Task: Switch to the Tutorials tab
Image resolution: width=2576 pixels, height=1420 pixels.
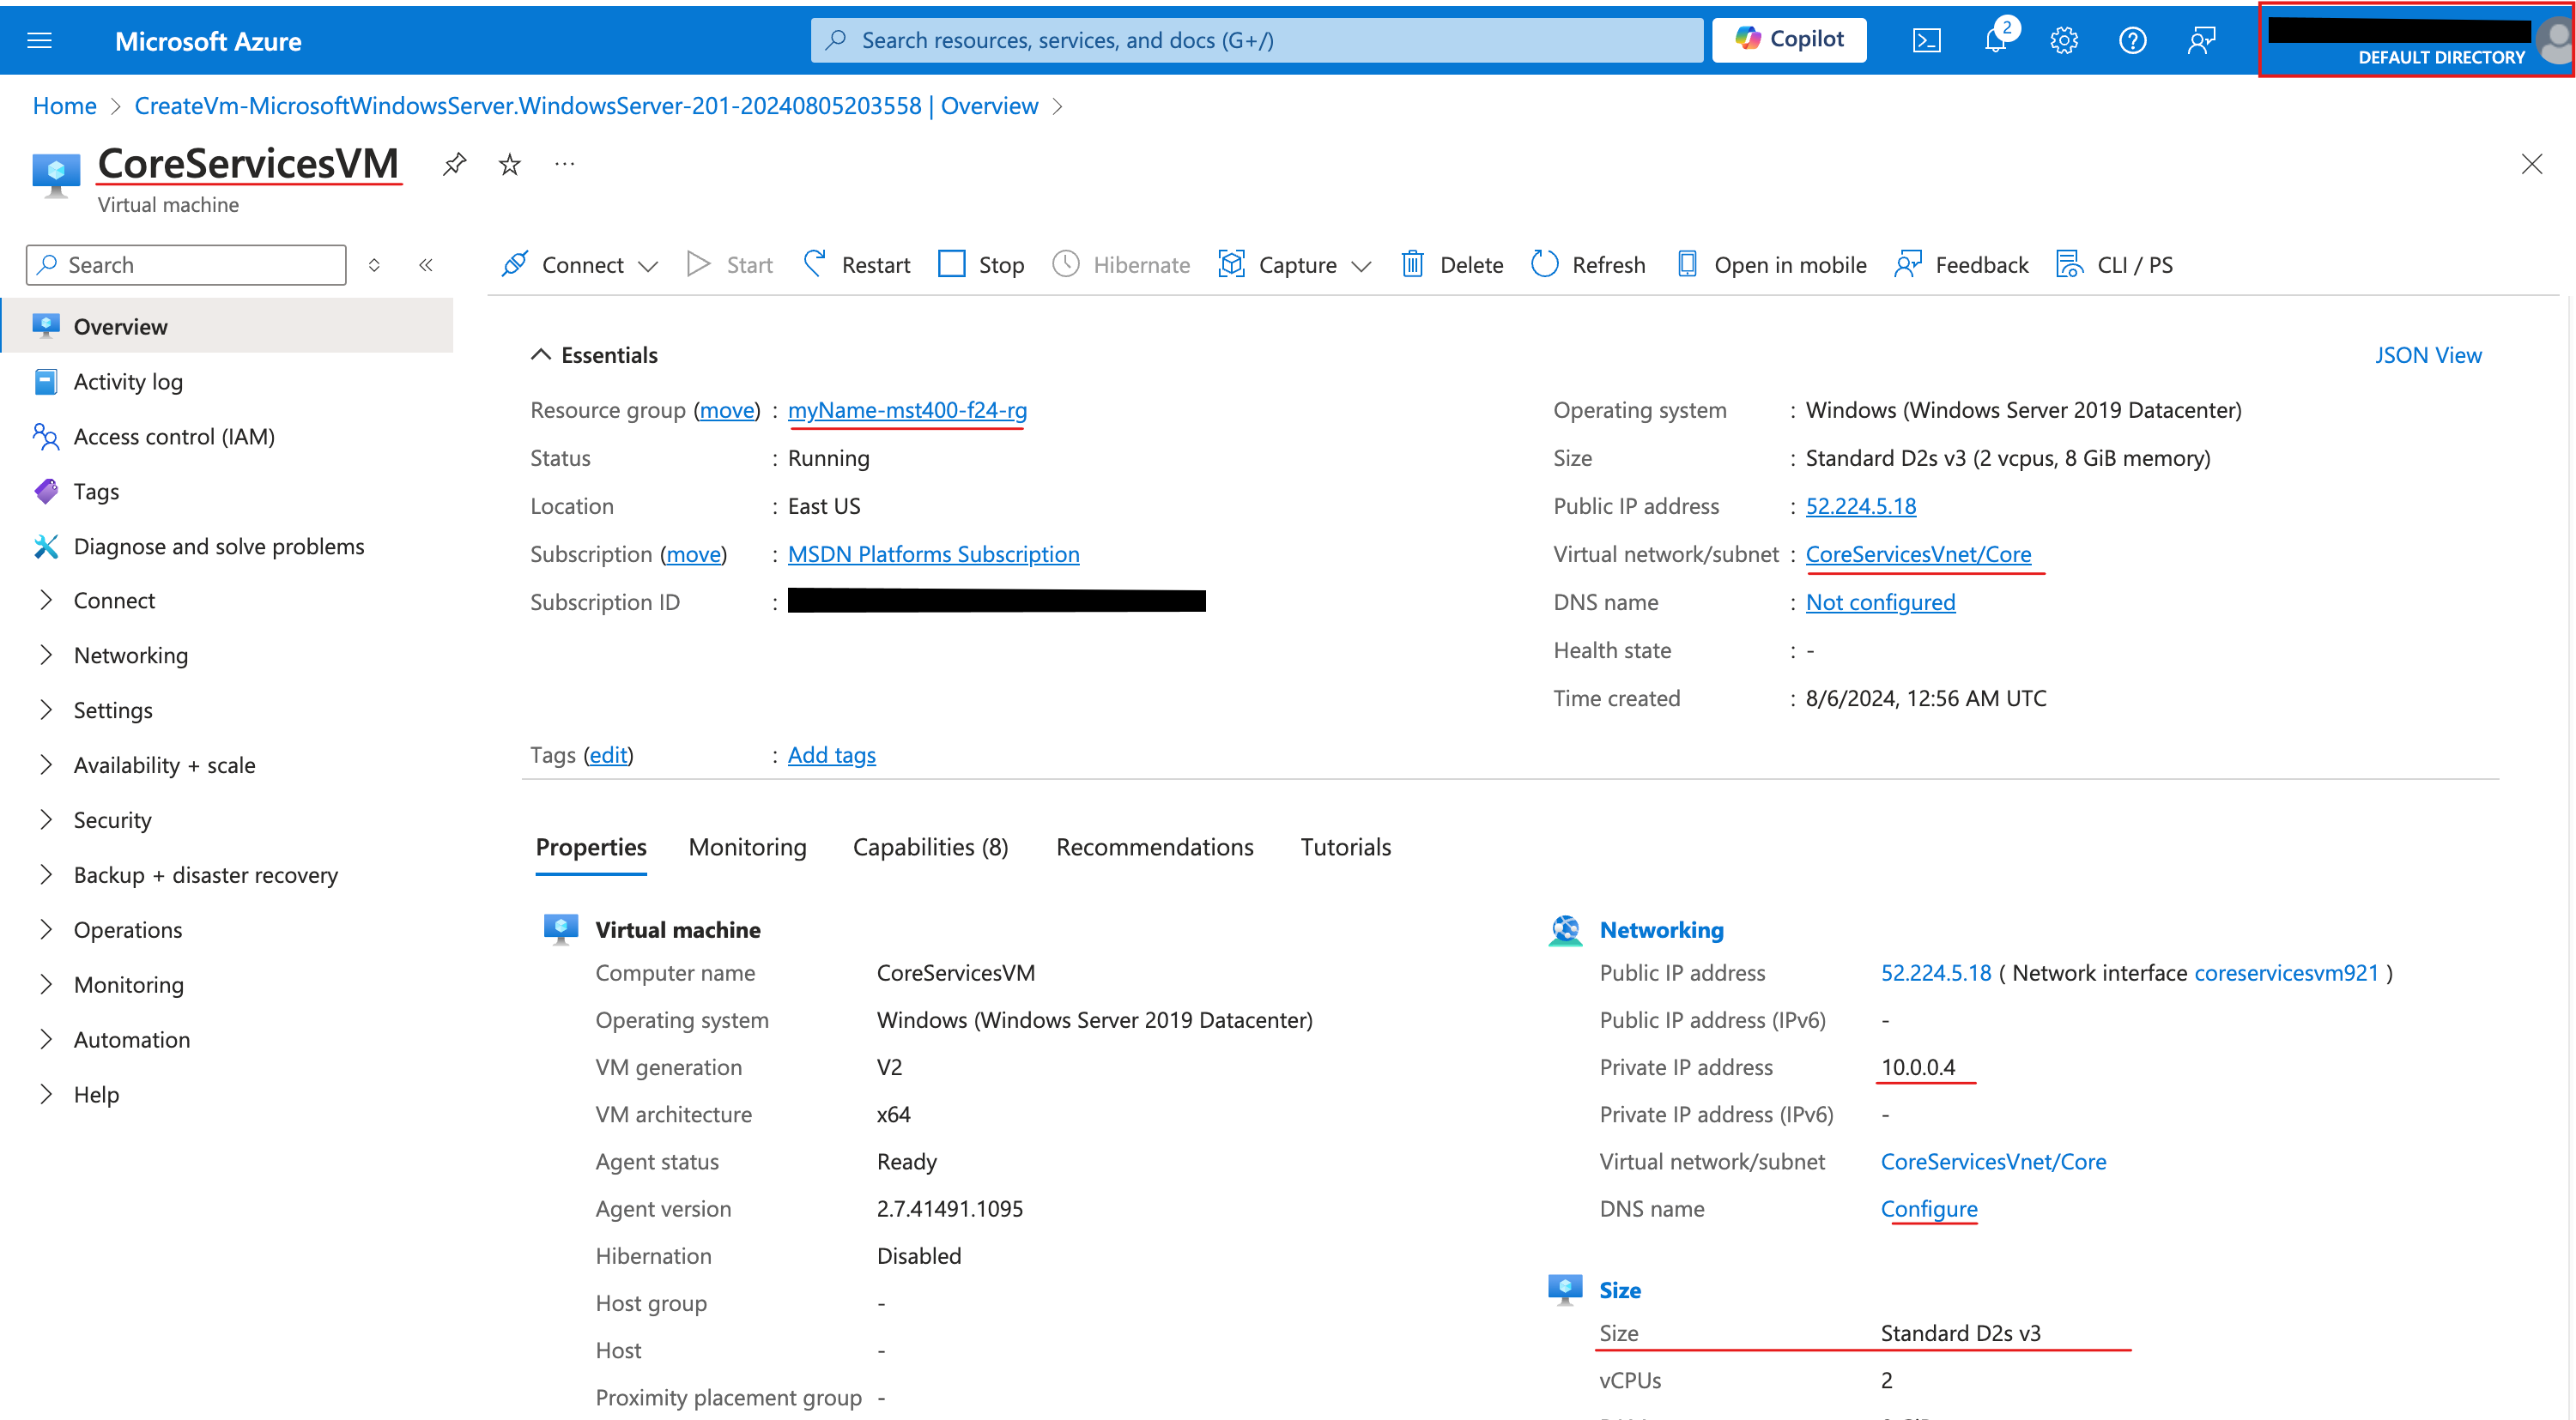Action: 1346,848
